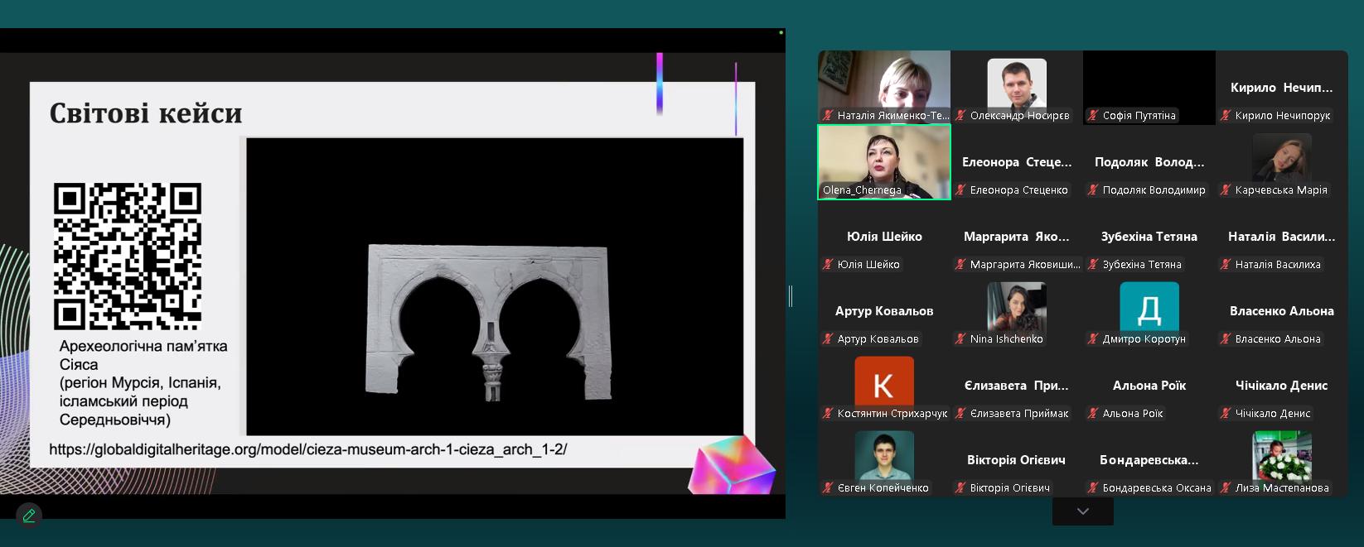Image resolution: width=1364 pixels, height=547 pixels.
Task: Show more participants with down chevron
Action: point(1083,511)
